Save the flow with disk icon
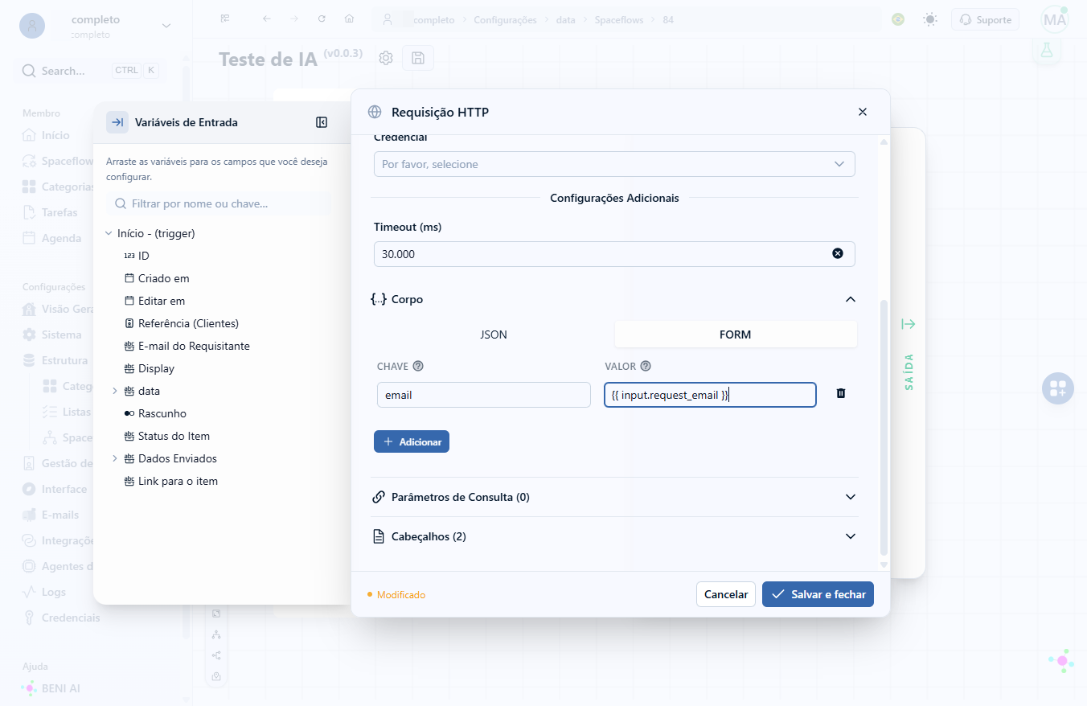1087x706 pixels. click(x=418, y=58)
